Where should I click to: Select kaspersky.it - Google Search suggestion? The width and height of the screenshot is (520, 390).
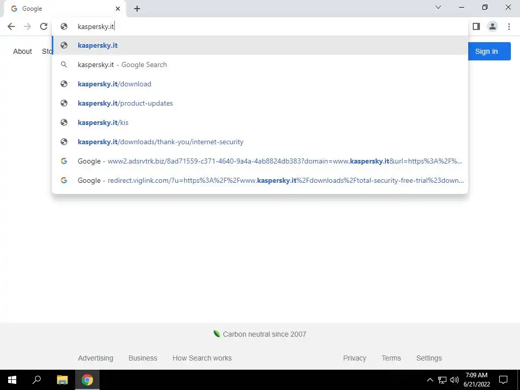[260, 64]
